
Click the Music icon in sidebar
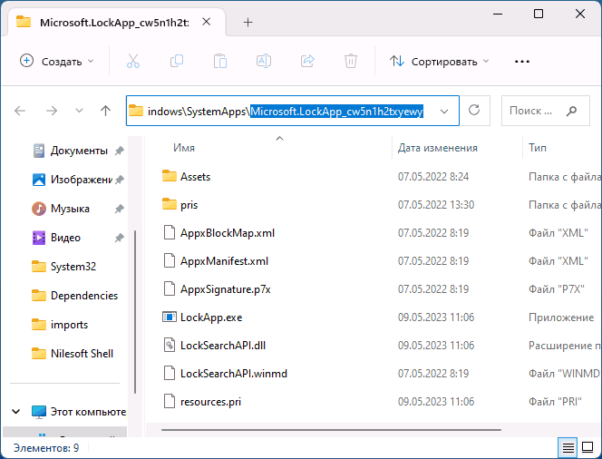pos(39,209)
